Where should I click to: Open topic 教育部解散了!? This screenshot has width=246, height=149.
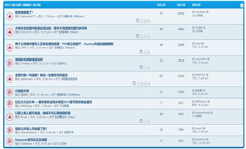click(24, 12)
